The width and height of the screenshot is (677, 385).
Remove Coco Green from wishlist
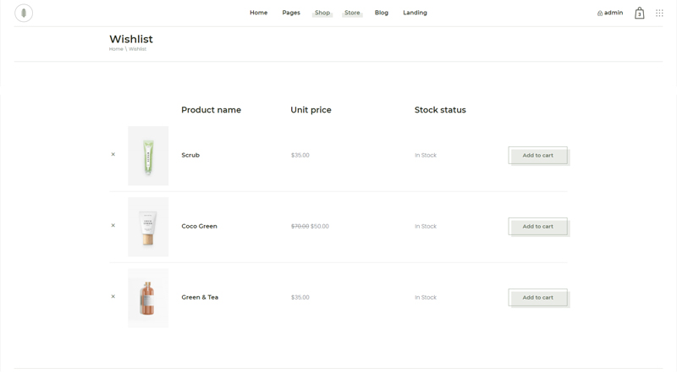113,226
